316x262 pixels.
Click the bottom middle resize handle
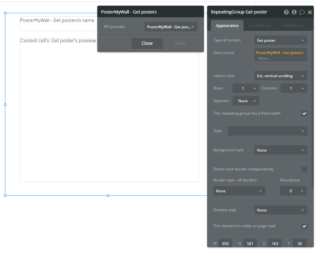click(x=108, y=195)
